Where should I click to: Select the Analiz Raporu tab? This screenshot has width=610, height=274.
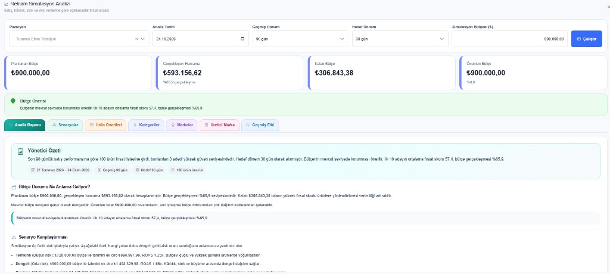click(25, 125)
